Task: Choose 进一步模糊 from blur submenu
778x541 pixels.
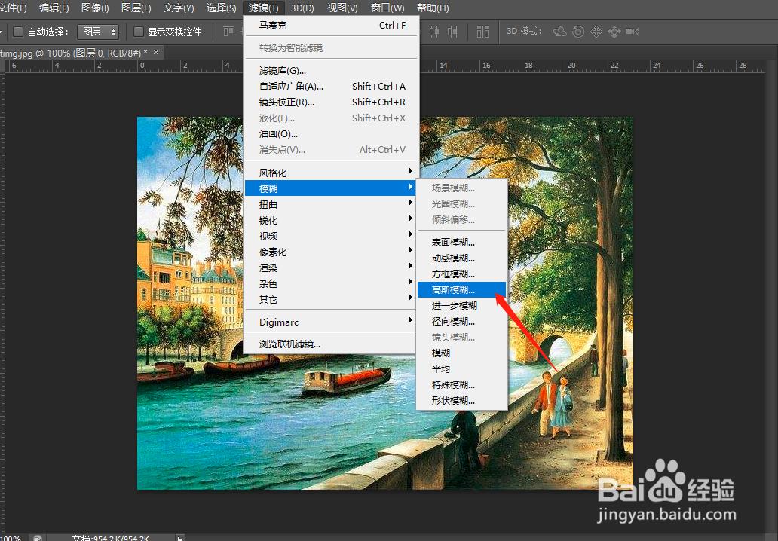Action: 461,305
